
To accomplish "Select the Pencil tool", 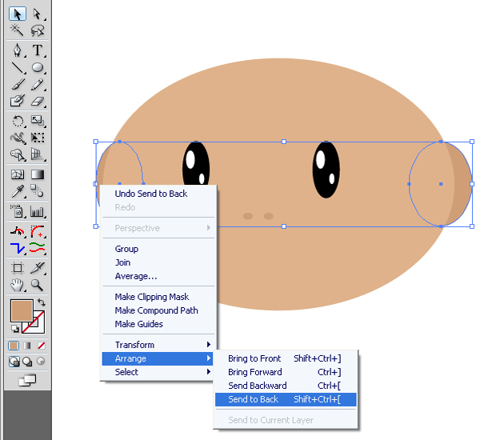I will tap(37, 84).
